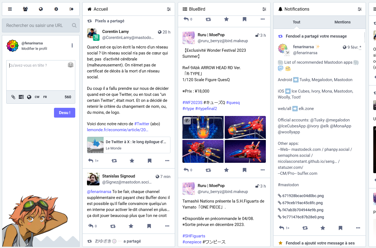Screen dimensions: 376x248
Task: Open the community users icon
Action: tap(25, 9)
